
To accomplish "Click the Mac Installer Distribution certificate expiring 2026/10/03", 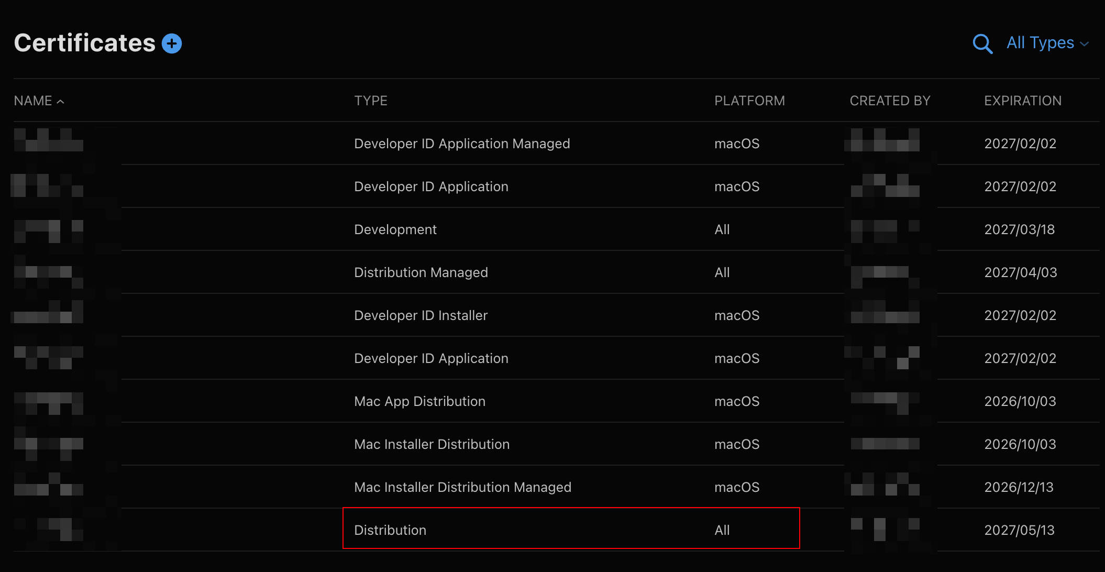I will coord(556,444).
